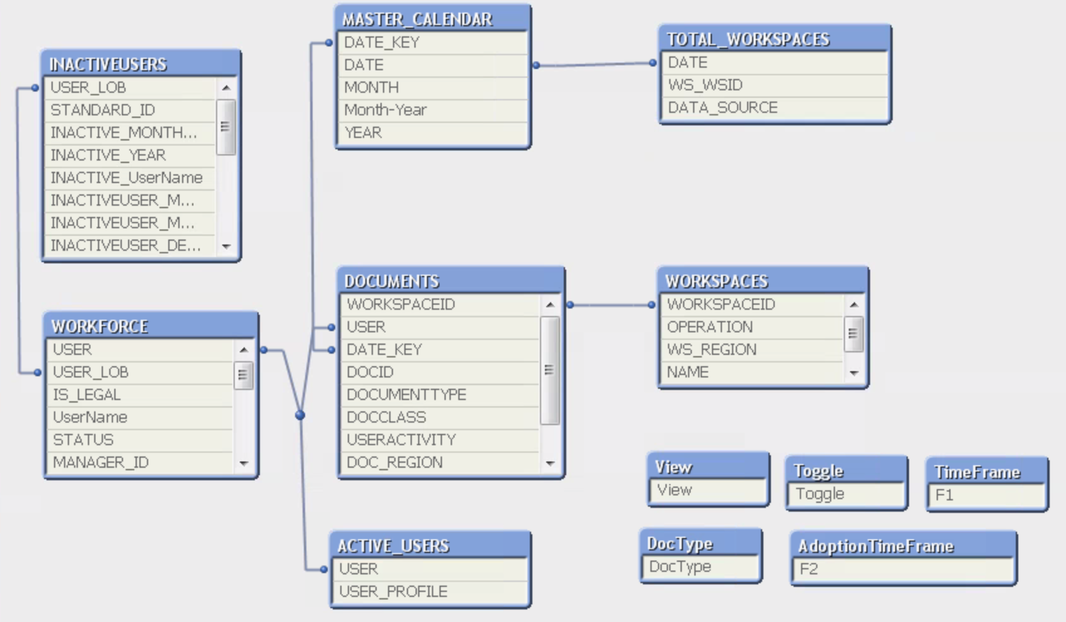Select DATA_SOURCE field in TOTAL_WORKSPACES

point(775,108)
